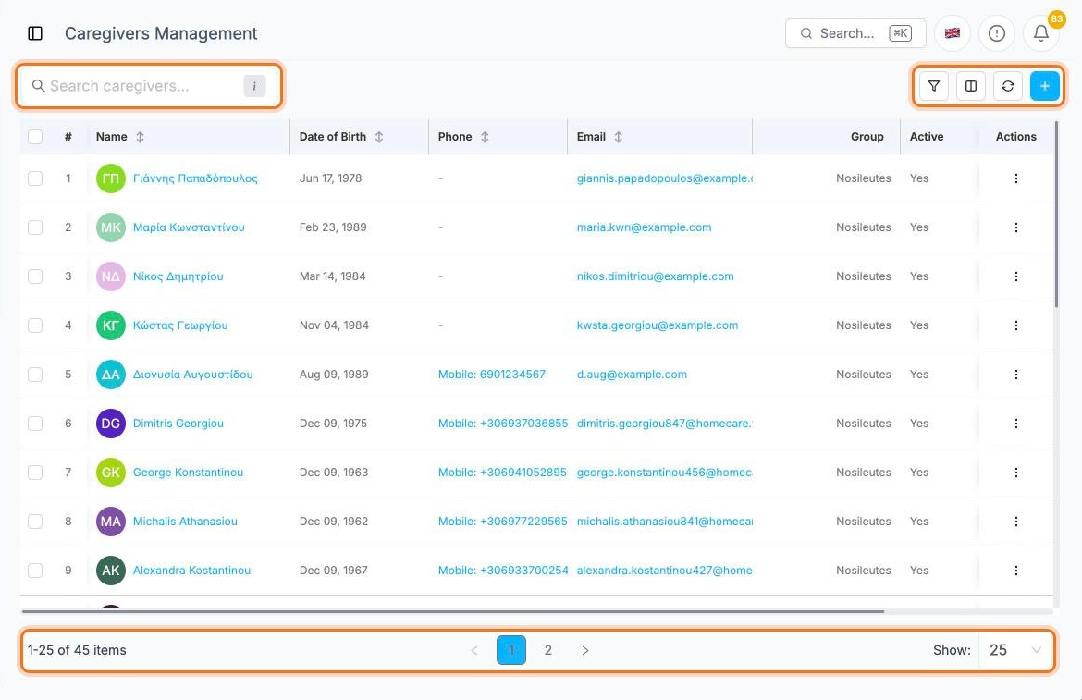Screen dimensions: 1082x700
Task: Toggle the select-all header checkbox
Action: tap(35, 137)
